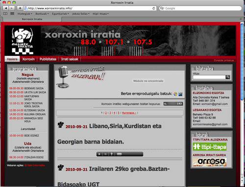Click the TTIPI-TTAPA ALDIZKARIA label
Screen dimensions: 245x187
pos(210,140)
